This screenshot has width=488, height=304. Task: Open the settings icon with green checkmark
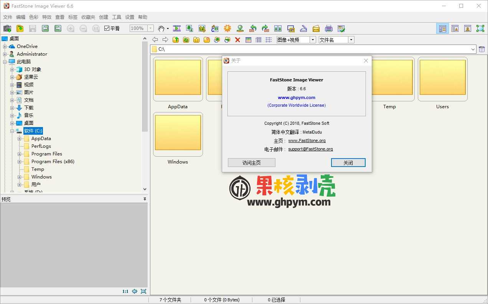[x=341, y=28]
